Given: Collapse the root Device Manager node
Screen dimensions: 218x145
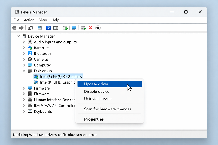Looking at the screenshot, I should pos(18,36).
